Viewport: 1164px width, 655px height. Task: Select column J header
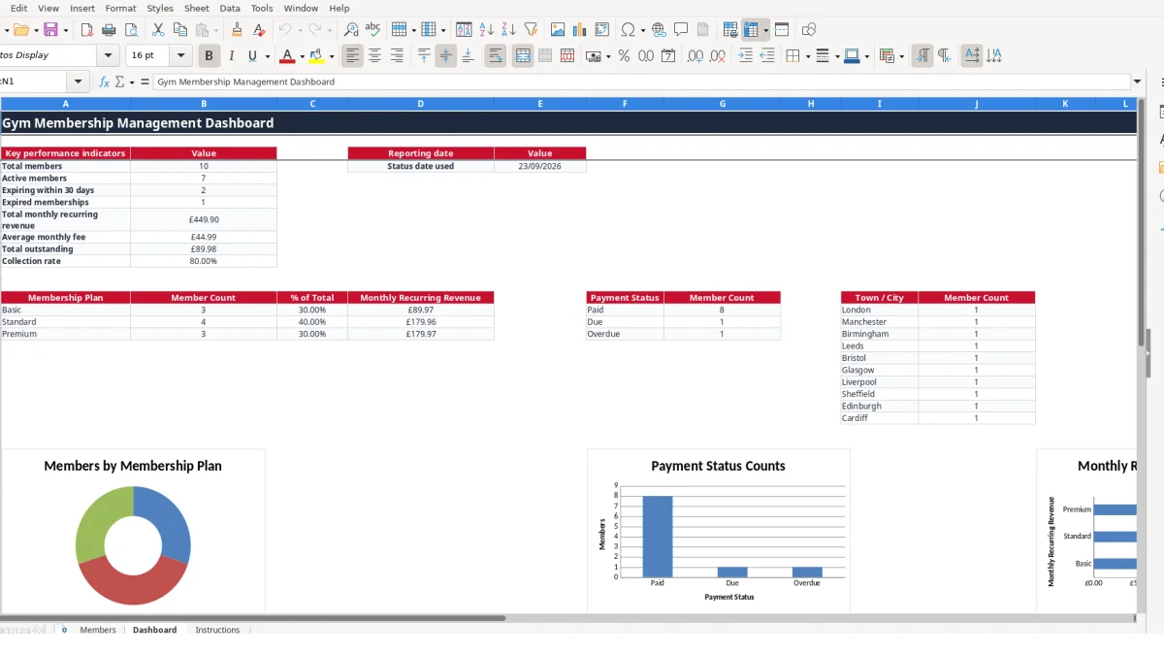click(977, 104)
